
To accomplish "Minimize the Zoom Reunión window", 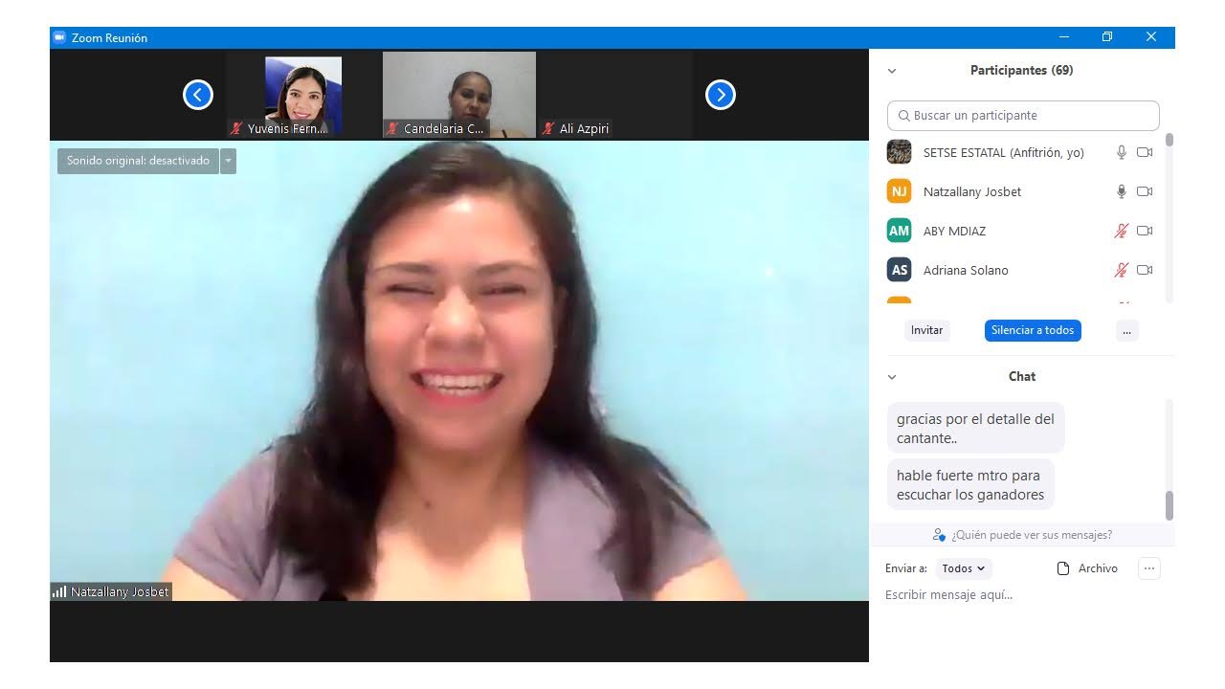I will click(x=1064, y=37).
